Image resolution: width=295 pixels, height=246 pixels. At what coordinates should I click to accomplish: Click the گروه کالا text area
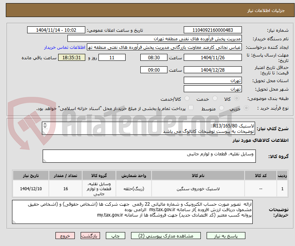coord(149,156)
